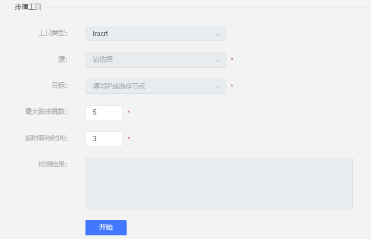Click the 排障工具 section heading
371x239 pixels.
pyautogui.click(x=28, y=7)
